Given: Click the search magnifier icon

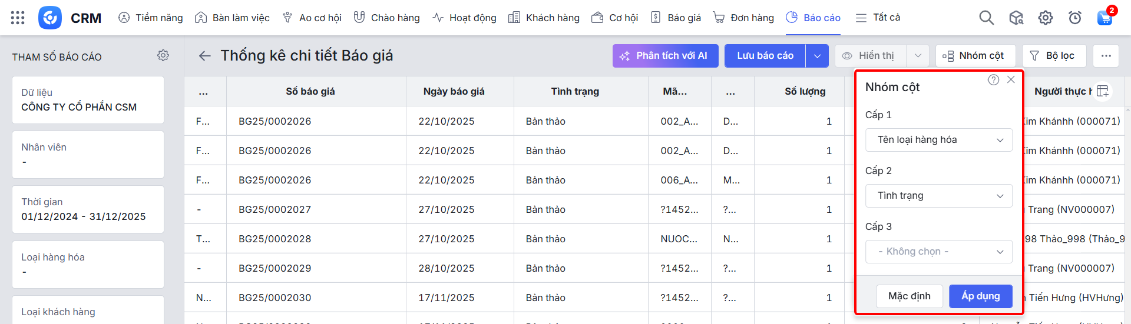Looking at the screenshot, I should click(x=986, y=18).
